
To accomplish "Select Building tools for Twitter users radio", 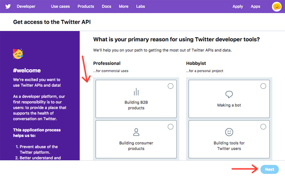I will 263,127.
